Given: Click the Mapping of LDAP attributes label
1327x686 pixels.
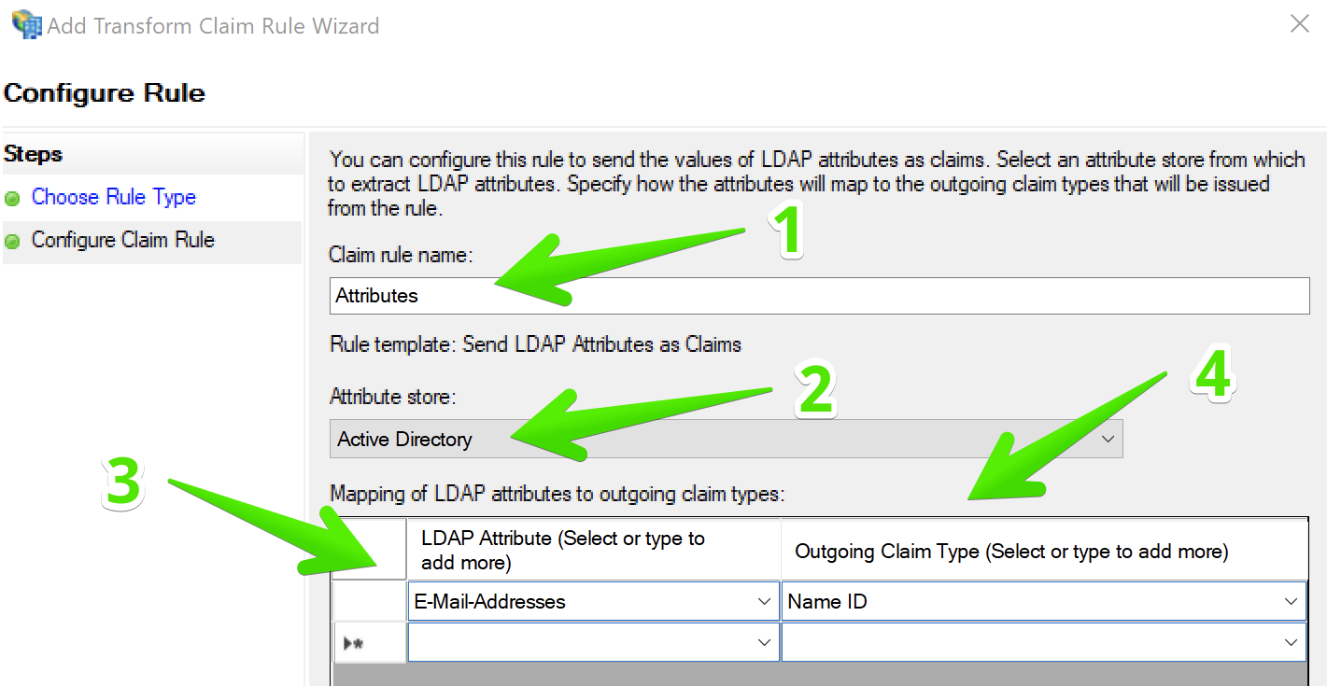Looking at the screenshot, I should click(558, 494).
